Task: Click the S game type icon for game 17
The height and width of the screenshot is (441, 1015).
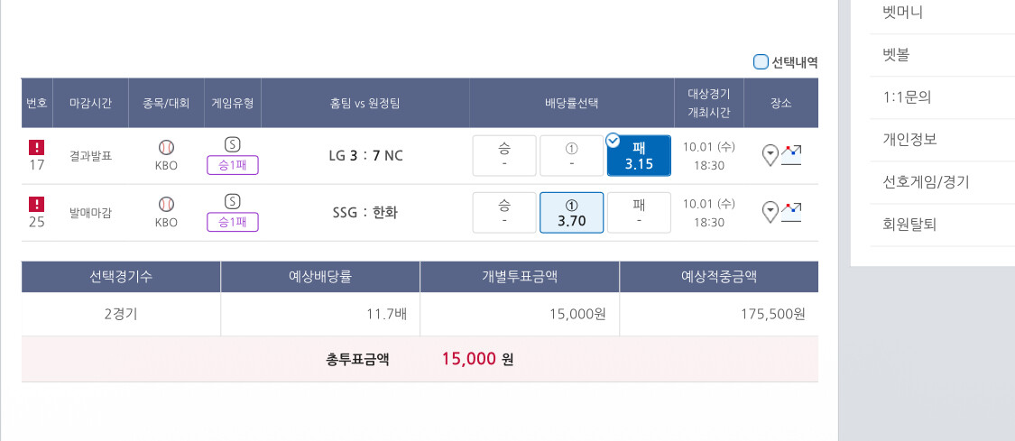Action: 232,144
